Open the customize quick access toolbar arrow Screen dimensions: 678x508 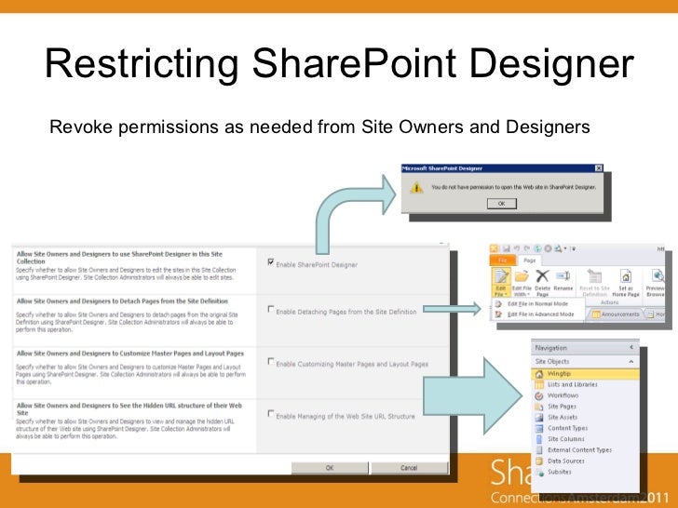(573, 248)
